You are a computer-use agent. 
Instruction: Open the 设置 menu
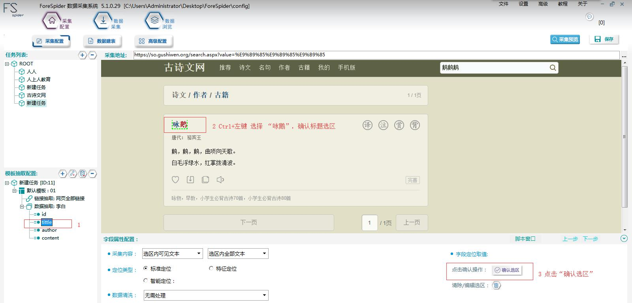tap(523, 4)
